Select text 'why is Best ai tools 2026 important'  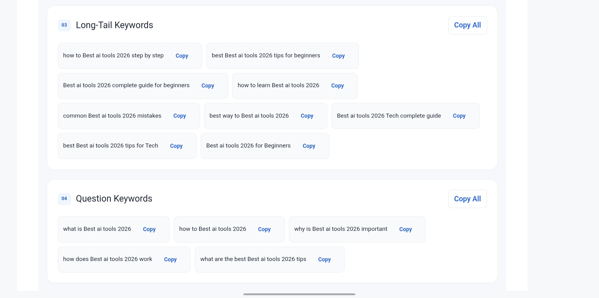pyautogui.click(x=341, y=229)
